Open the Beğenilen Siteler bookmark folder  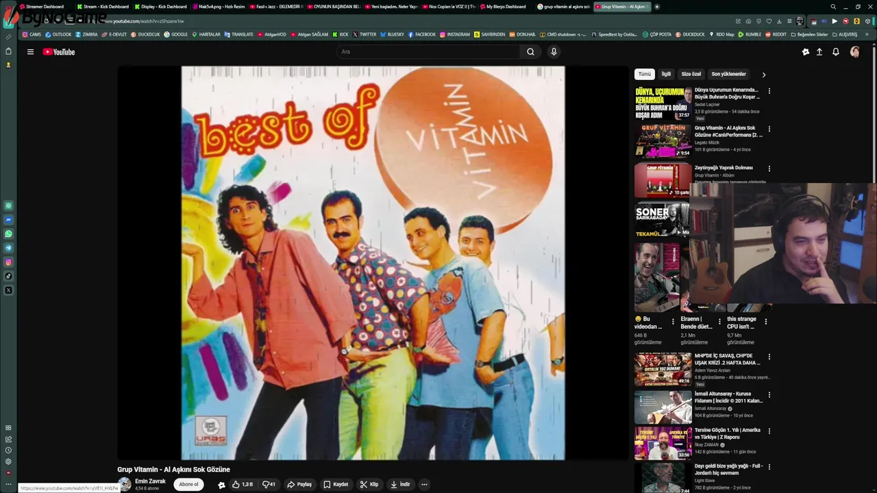(808, 34)
